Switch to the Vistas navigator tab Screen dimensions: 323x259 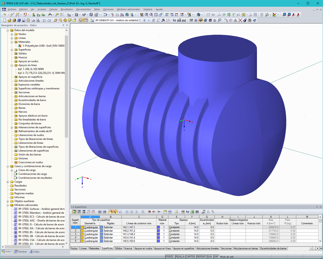35,252
